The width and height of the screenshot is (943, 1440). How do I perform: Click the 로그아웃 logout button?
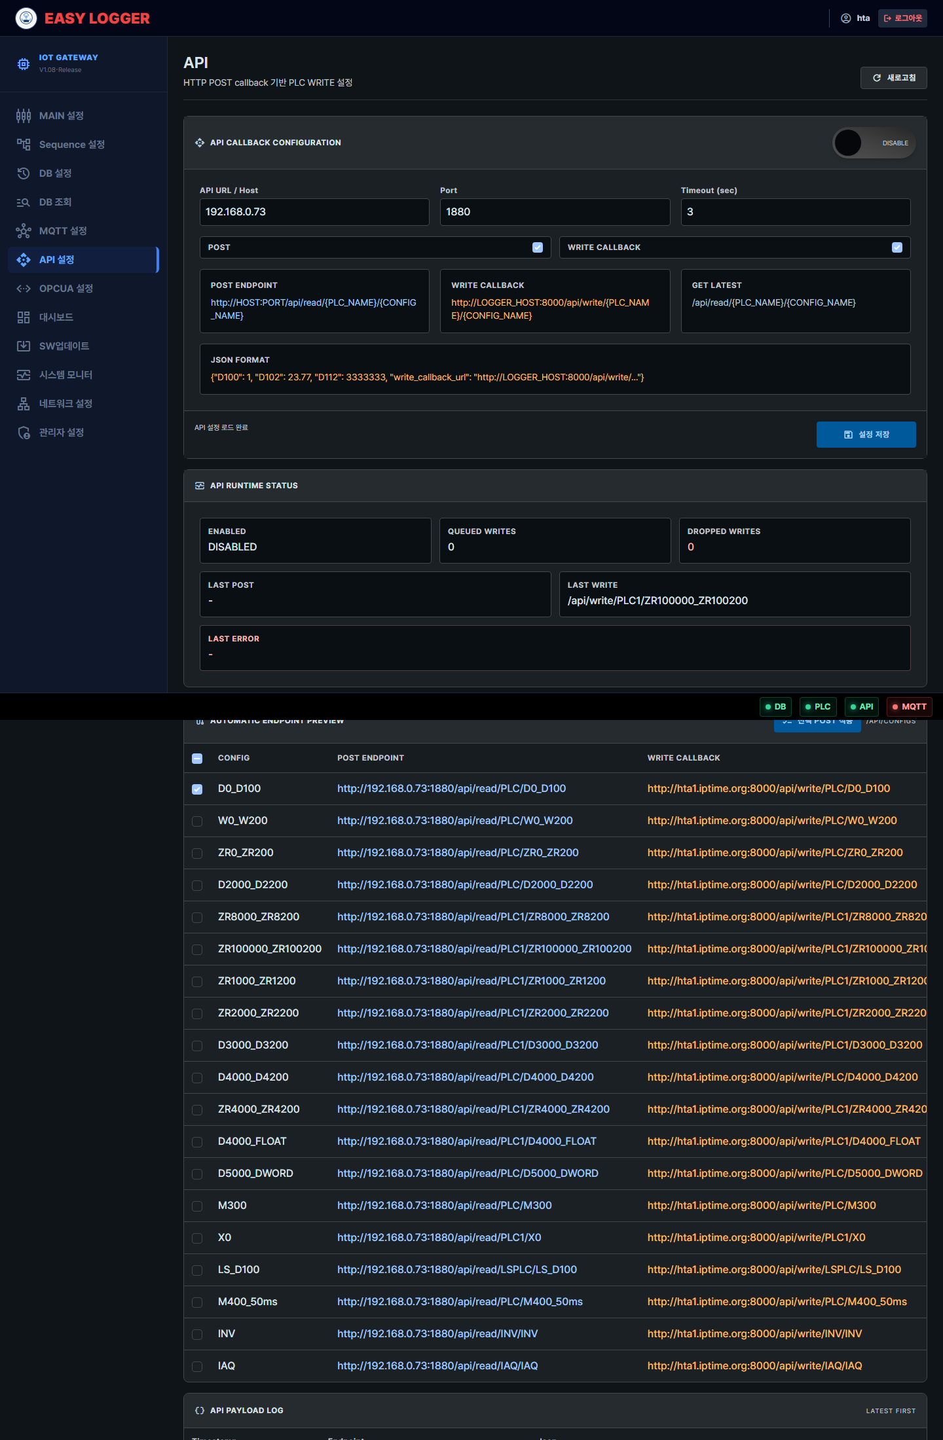click(902, 18)
